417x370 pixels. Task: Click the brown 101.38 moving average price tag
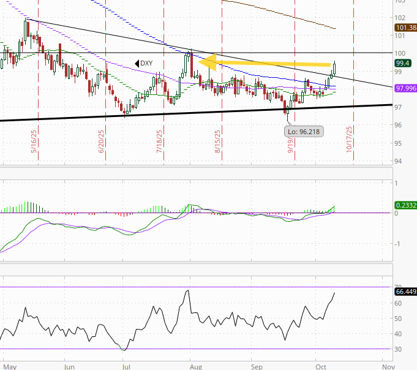(x=406, y=28)
